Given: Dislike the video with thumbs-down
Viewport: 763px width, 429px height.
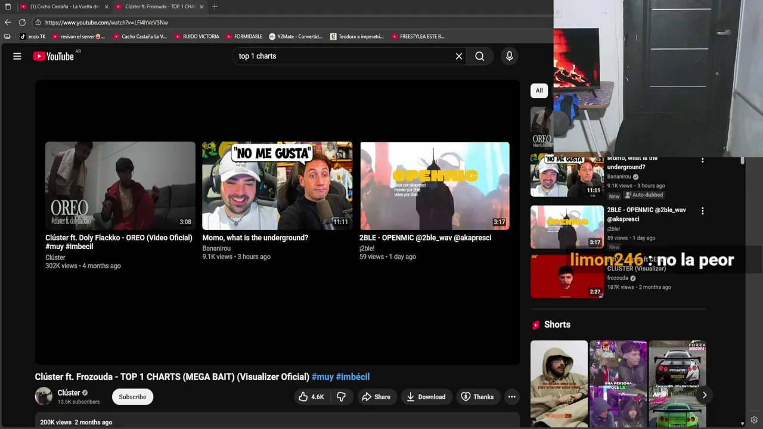Looking at the screenshot, I should coord(342,397).
